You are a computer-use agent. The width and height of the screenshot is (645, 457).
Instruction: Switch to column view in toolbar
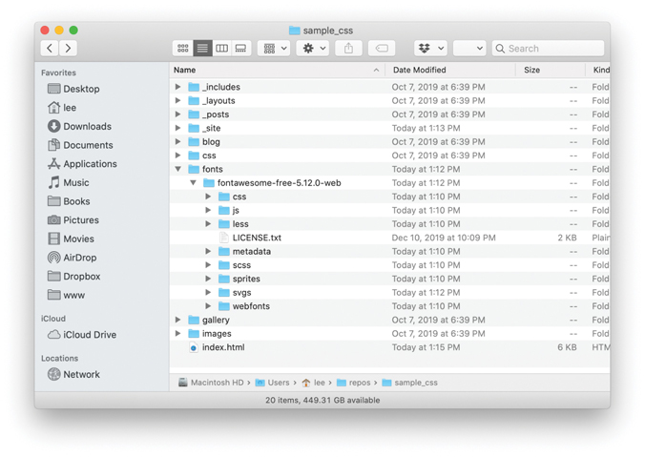(x=221, y=48)
